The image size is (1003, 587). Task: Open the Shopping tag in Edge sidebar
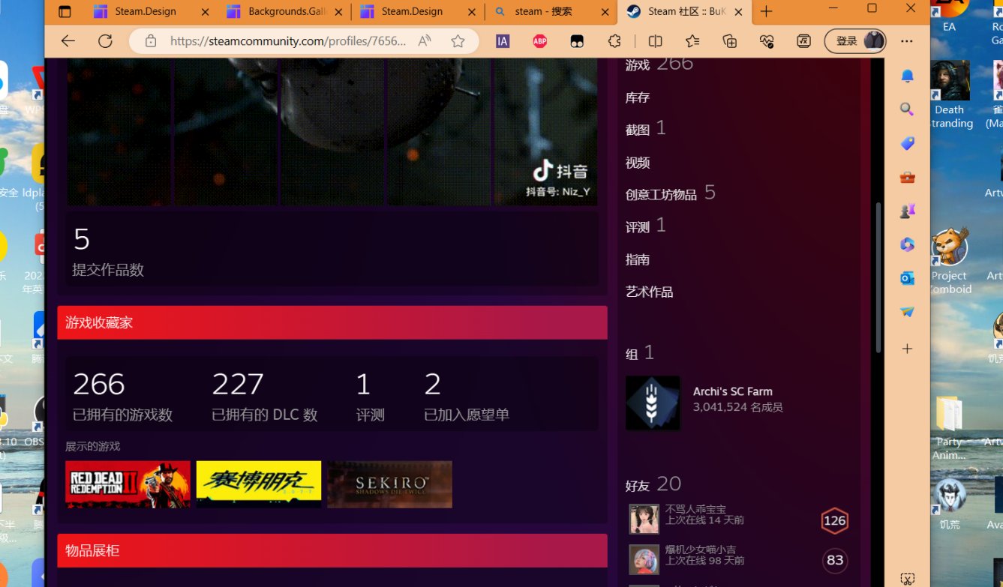click(x=907, y=143)
